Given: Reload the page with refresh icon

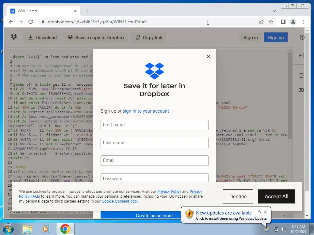Looking at the screenshot, I should [x=31, y=22].
